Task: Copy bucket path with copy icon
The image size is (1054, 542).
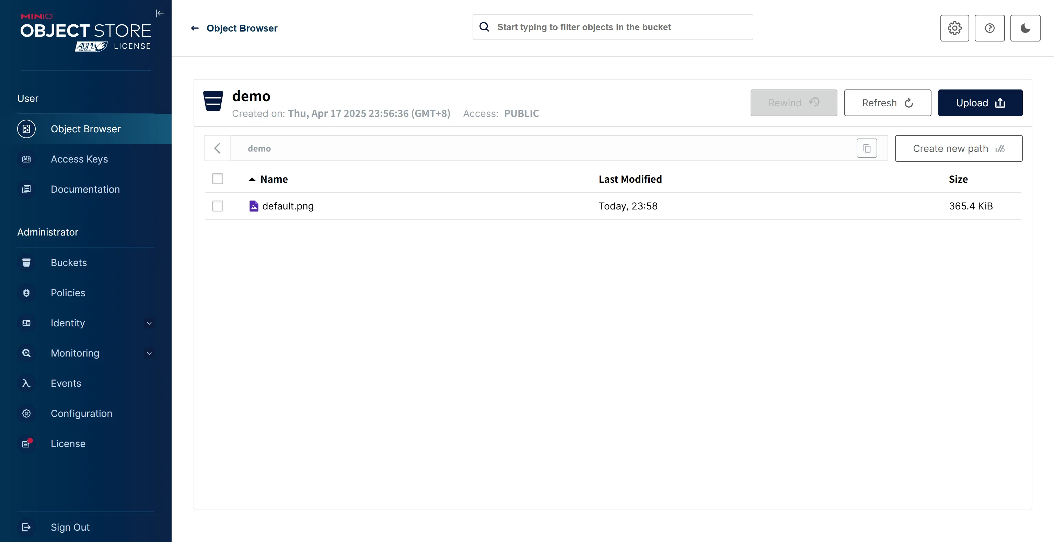Action: pyautogui.click(x=867, y=148)
